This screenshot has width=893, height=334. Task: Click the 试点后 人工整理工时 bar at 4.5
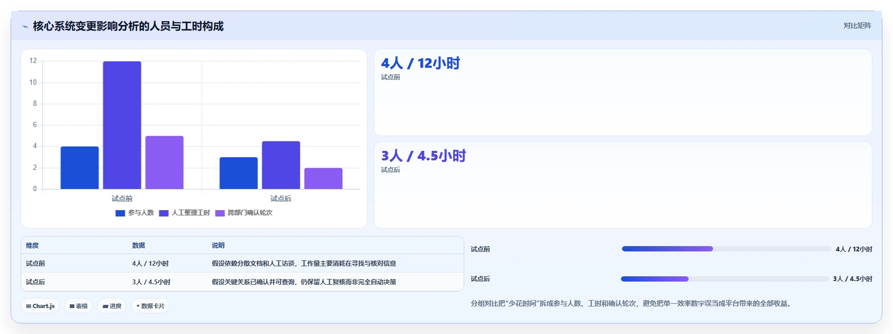pyautogui.click(x=281, y=165)
